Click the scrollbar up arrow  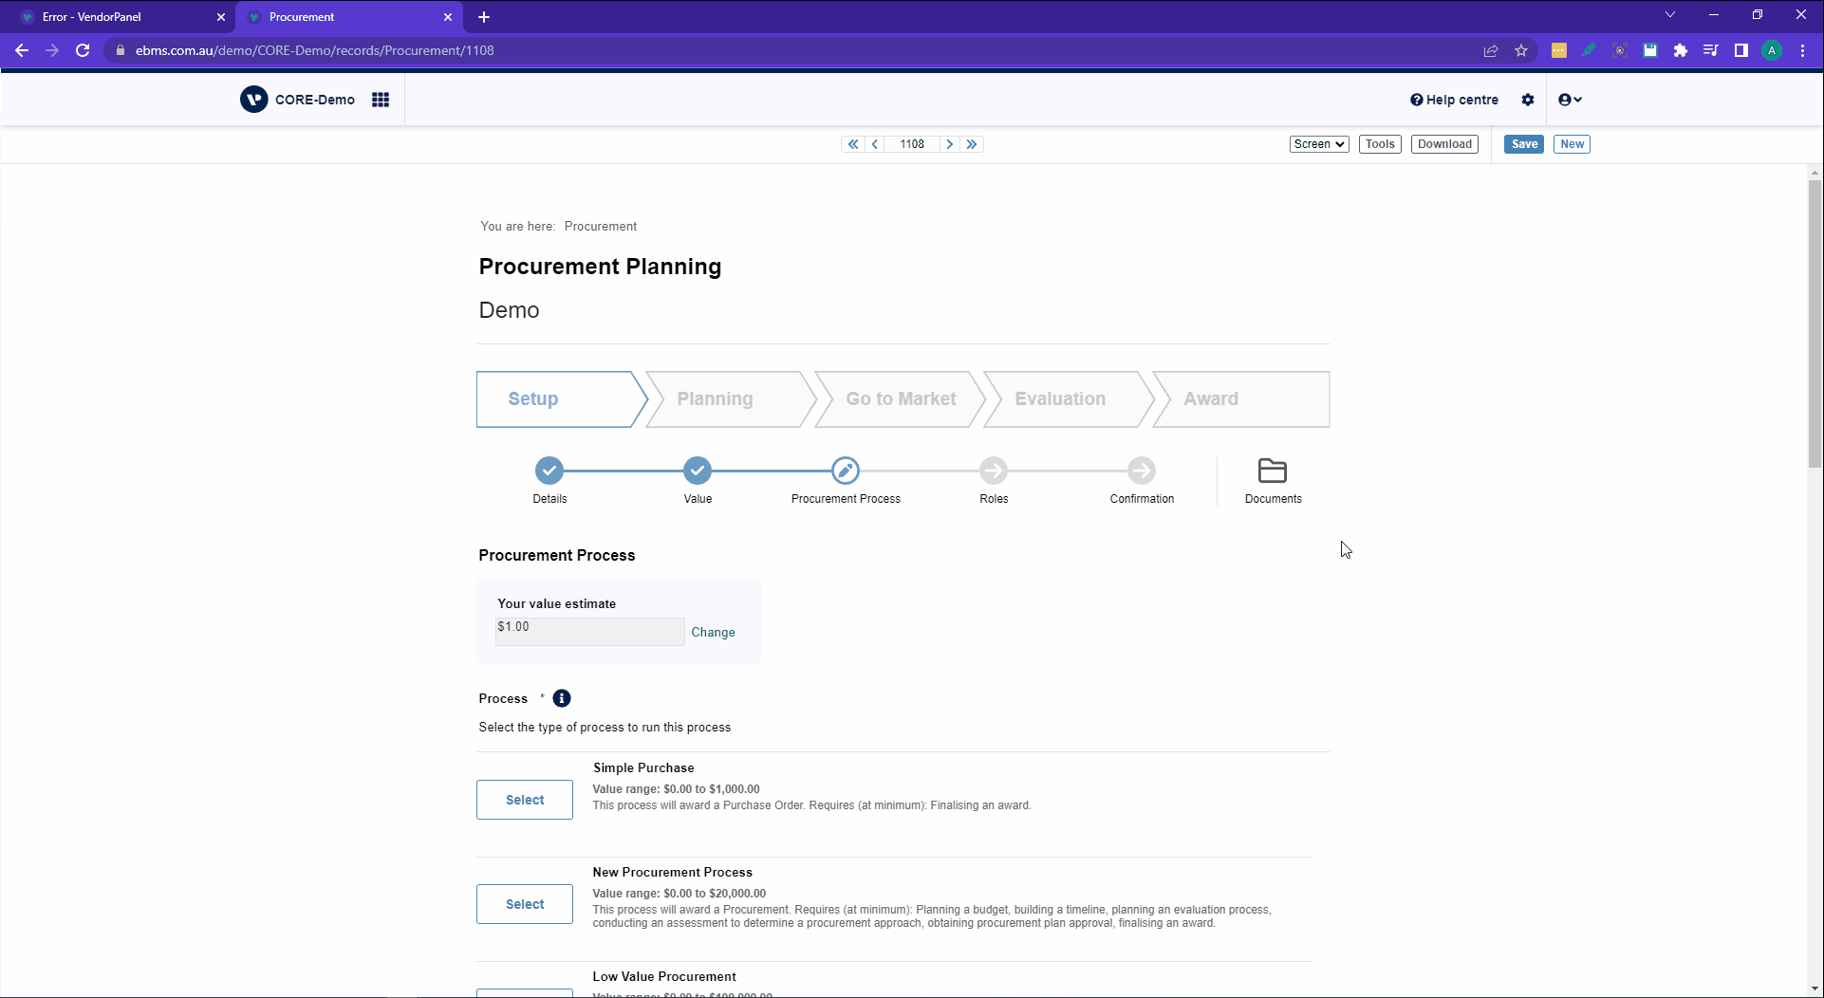(x=1815, y=173)
